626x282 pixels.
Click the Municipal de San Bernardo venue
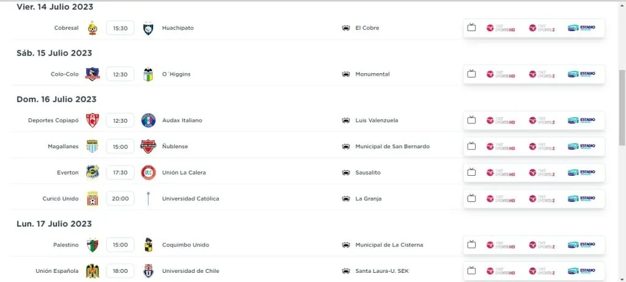[392, 146]
